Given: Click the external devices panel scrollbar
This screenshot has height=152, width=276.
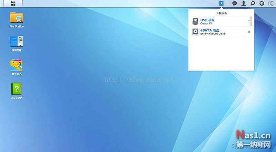Looking at the screenshot, I should pyautogui.click(x=252, y=21).
